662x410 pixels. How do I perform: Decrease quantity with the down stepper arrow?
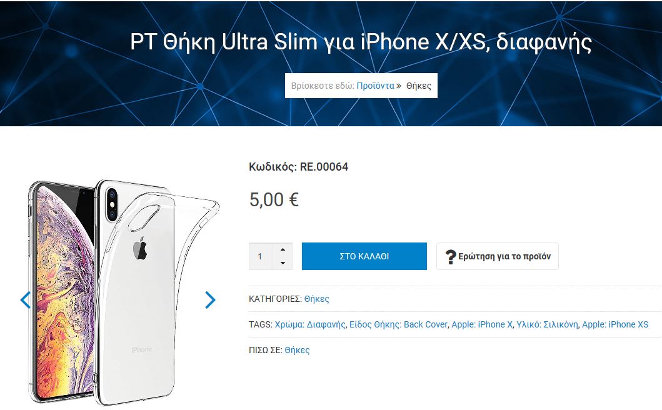pyautogui.click(x=283, y=263)
